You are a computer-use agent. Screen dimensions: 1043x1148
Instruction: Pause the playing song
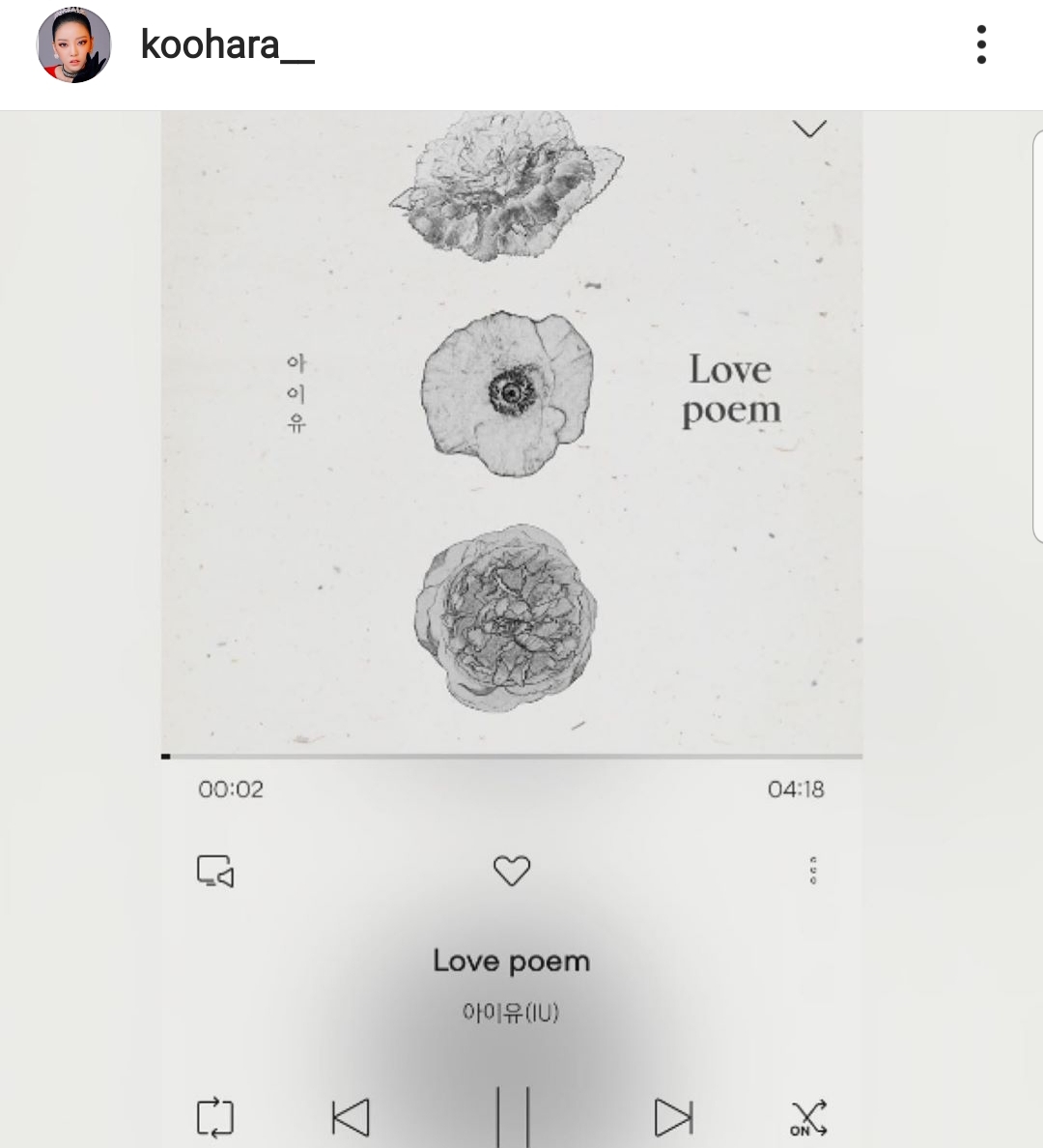513,1117
